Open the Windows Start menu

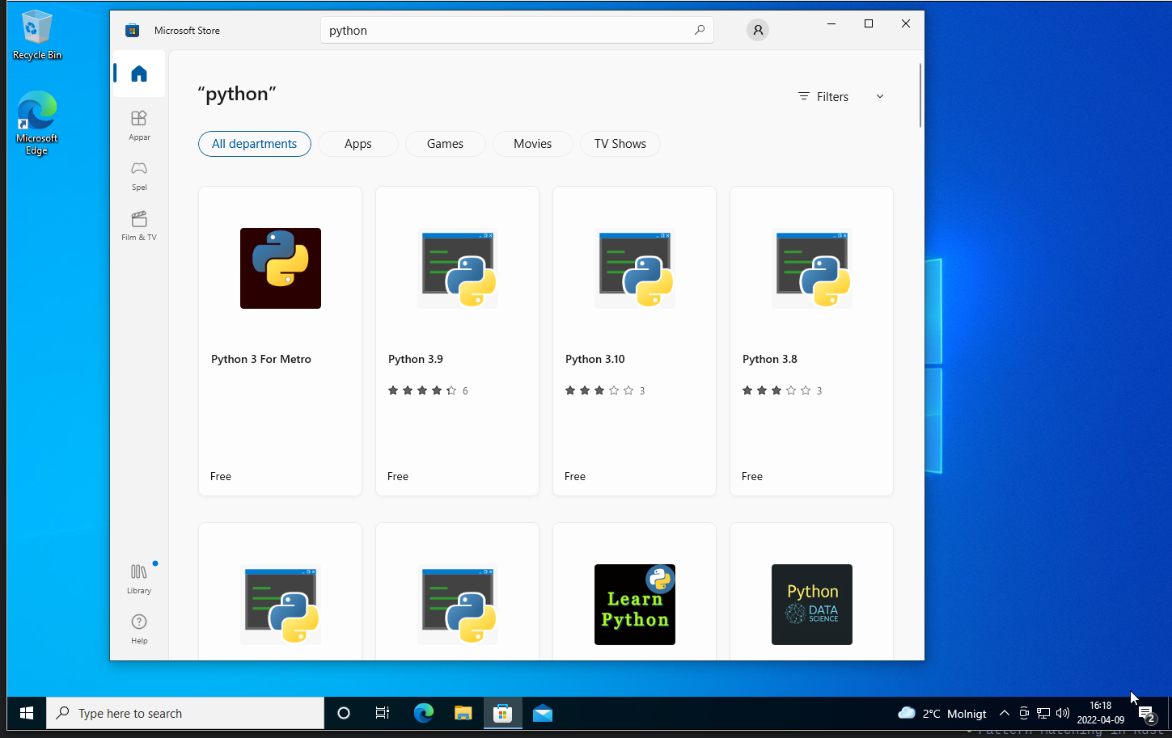27,713
